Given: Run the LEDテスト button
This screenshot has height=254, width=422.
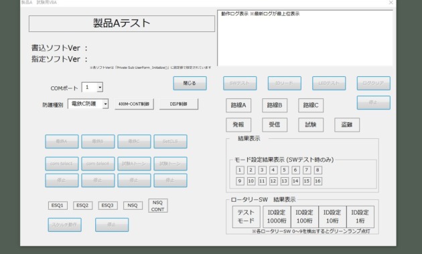Looking at the screenshot, I should coord(329,84).
